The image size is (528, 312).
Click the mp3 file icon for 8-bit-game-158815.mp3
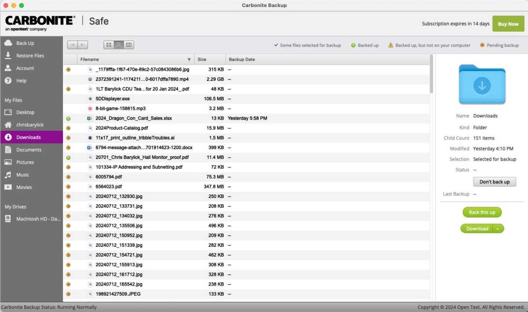pos(90,108)
